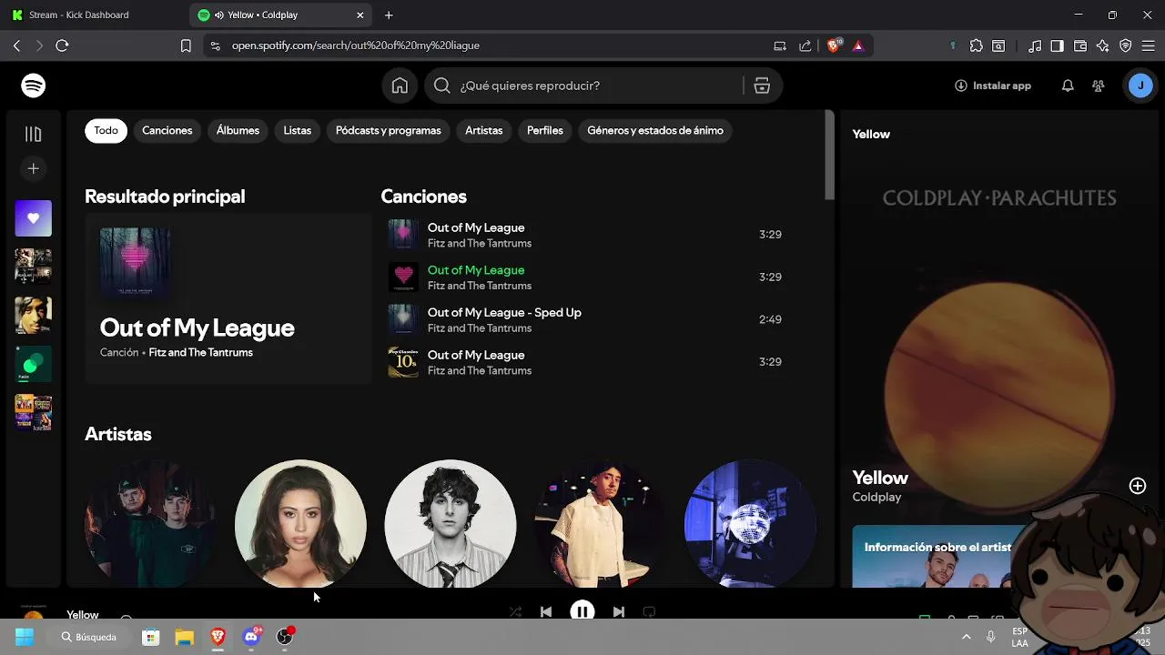This screenshot has height=655, width=1165.
Task: Show hidden system tray icons chevron
Action: [x=967, y=637]
